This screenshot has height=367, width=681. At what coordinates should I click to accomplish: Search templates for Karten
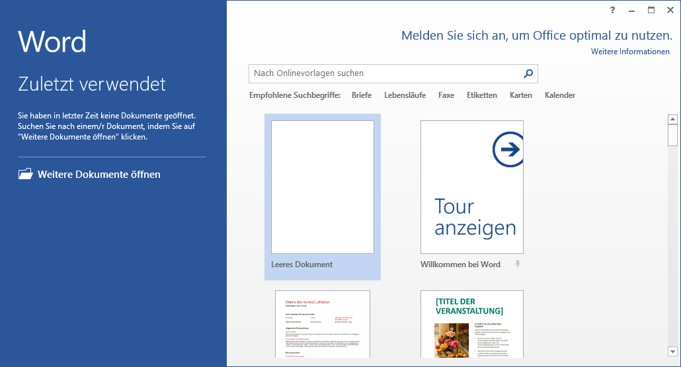[x=520, y=95]
